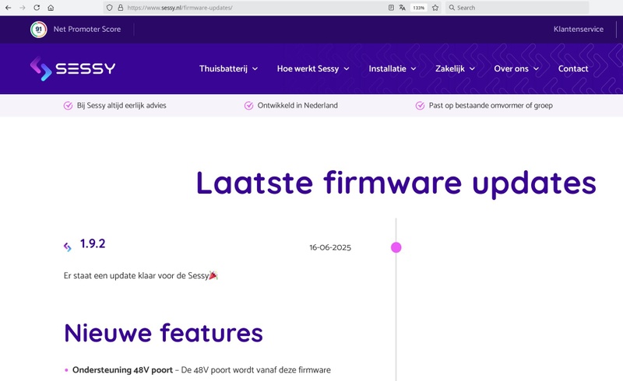Expand the Over ons chevron

coord(536,69)
